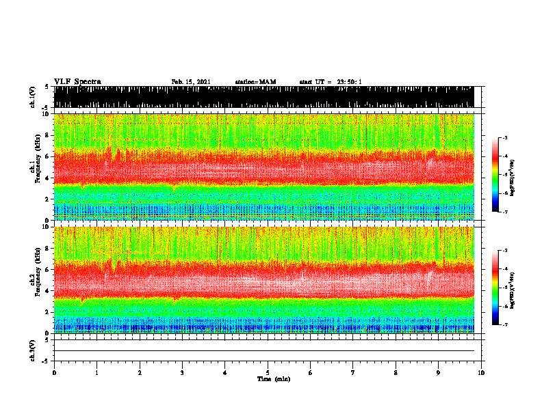Click the ch.1(V) axis label

33,97
